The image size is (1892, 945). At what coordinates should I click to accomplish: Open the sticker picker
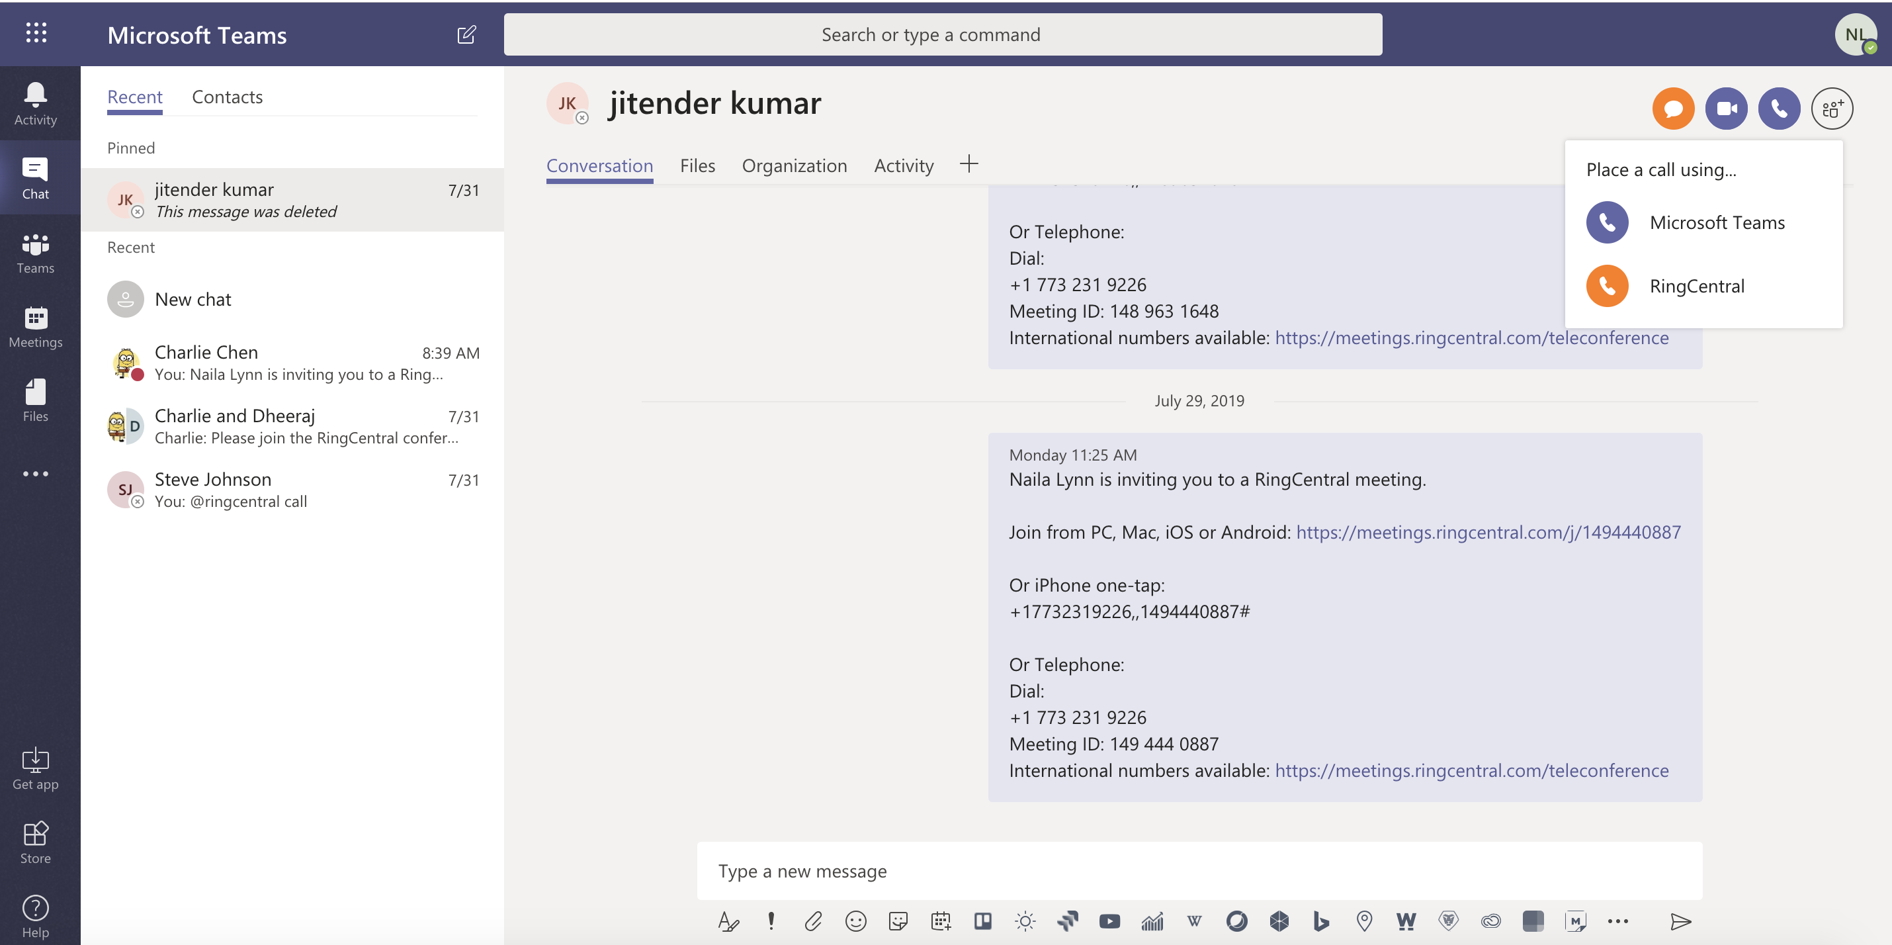coord(898,921)
